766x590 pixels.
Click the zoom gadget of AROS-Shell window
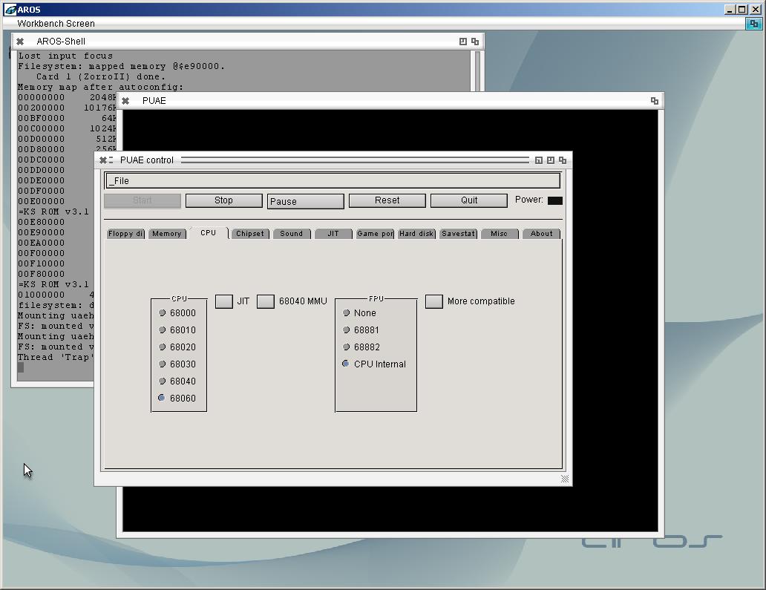pyautogui.click(x=463, y=42)
